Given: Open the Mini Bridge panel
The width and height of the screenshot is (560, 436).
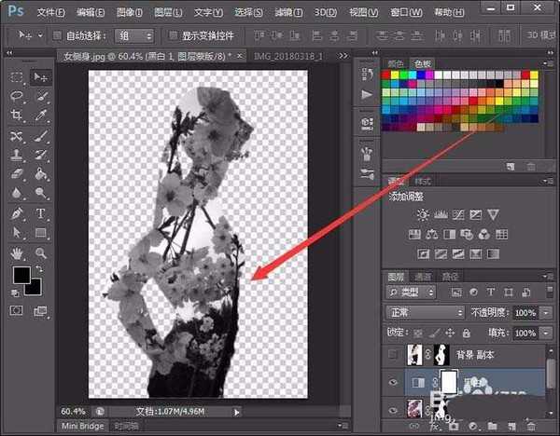Looking at the screenshot, I should click(x=81, y=426).
